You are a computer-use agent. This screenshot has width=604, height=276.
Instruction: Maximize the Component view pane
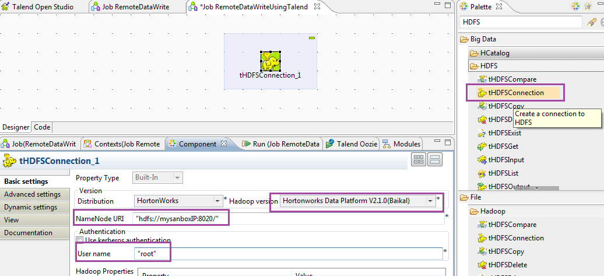(448, 142)
